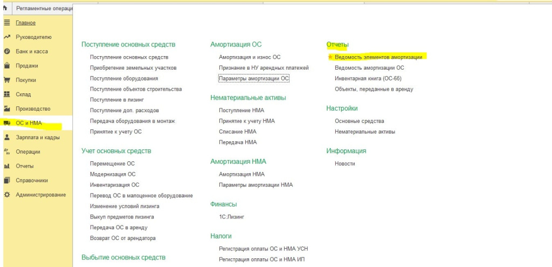Click the star beside Ведомость элементов амортизации

(330, 57)
